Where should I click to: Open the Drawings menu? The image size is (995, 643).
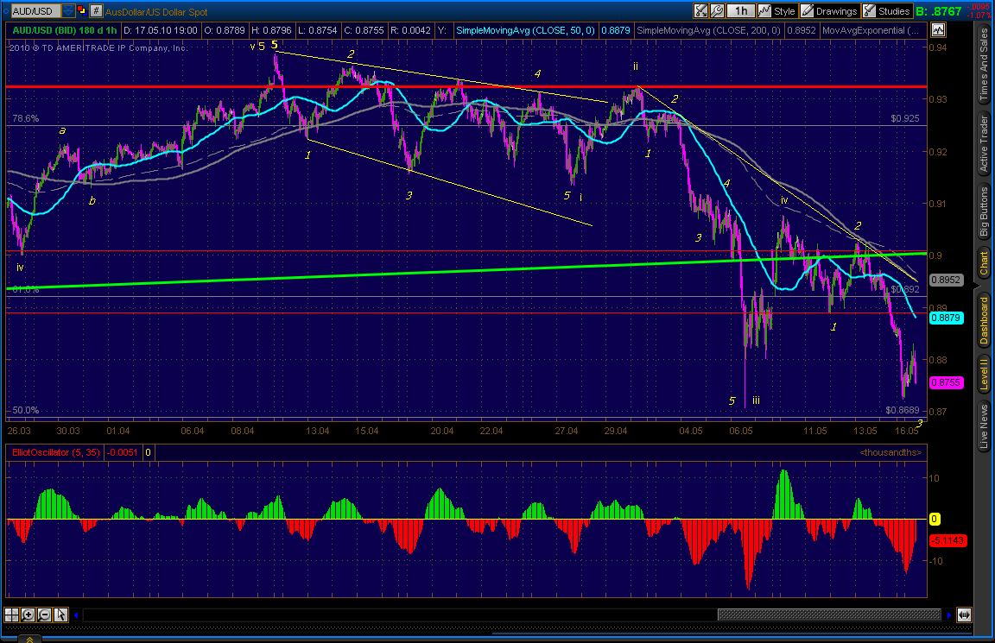[829, 10]
